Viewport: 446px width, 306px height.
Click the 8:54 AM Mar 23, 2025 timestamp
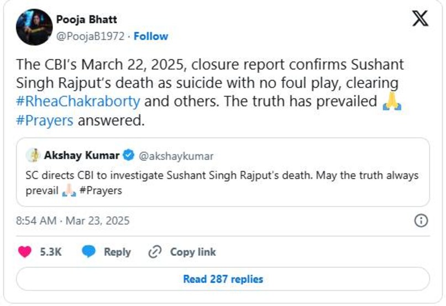[72, 221]
